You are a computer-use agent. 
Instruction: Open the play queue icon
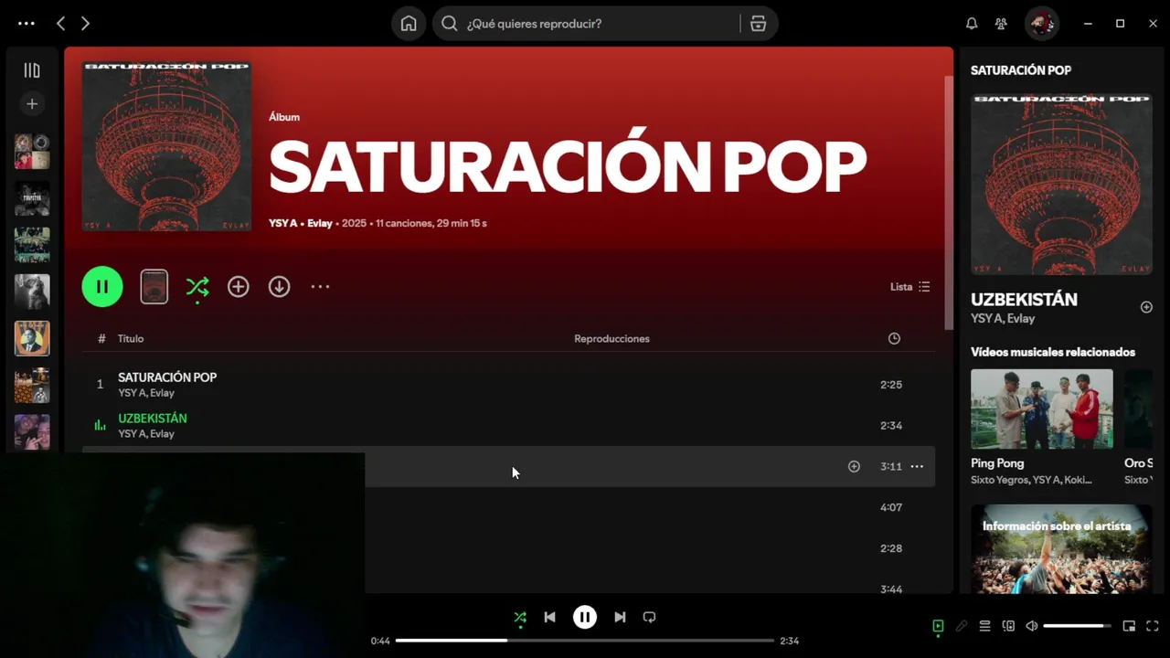[984, 626]
